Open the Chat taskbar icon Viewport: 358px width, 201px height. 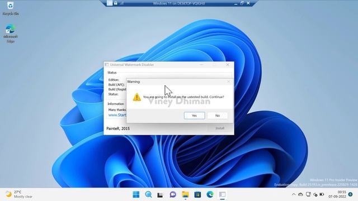click(x=173, y=194)
